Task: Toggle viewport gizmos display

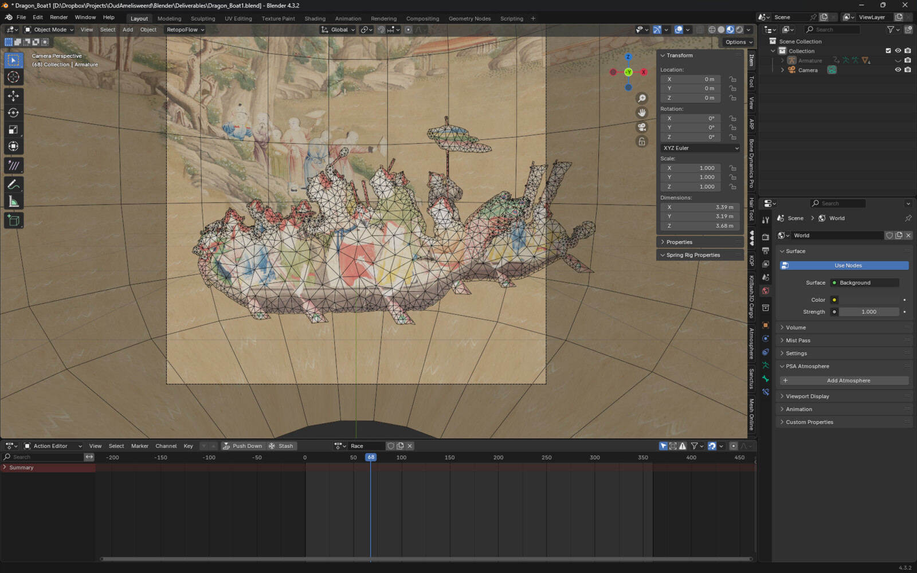Action: click(x=657, y=30)
